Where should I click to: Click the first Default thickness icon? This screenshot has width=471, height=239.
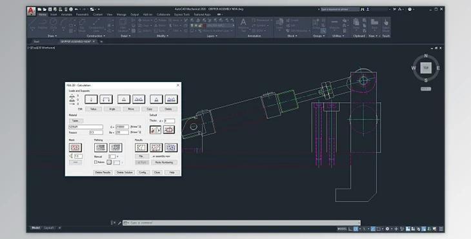[x=155, y=130]
